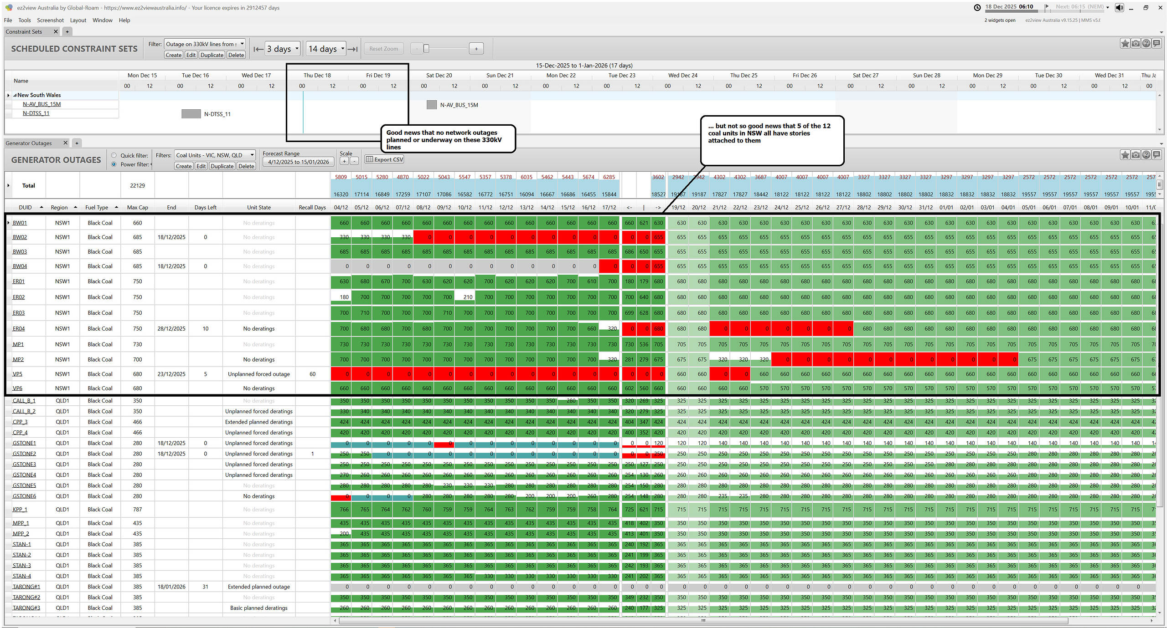Image resolution: width=1167 pixels, height=628 pixels.
Task: Click clock icon next to current date
Action: tap(977, 7)
